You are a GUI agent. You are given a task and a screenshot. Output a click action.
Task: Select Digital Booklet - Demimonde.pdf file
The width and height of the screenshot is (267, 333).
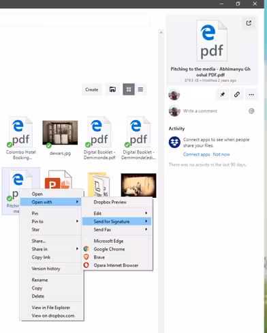coord(99,138)
